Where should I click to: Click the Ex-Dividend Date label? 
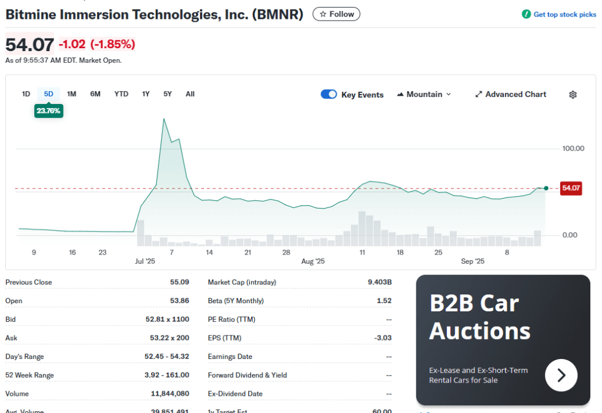235,394
